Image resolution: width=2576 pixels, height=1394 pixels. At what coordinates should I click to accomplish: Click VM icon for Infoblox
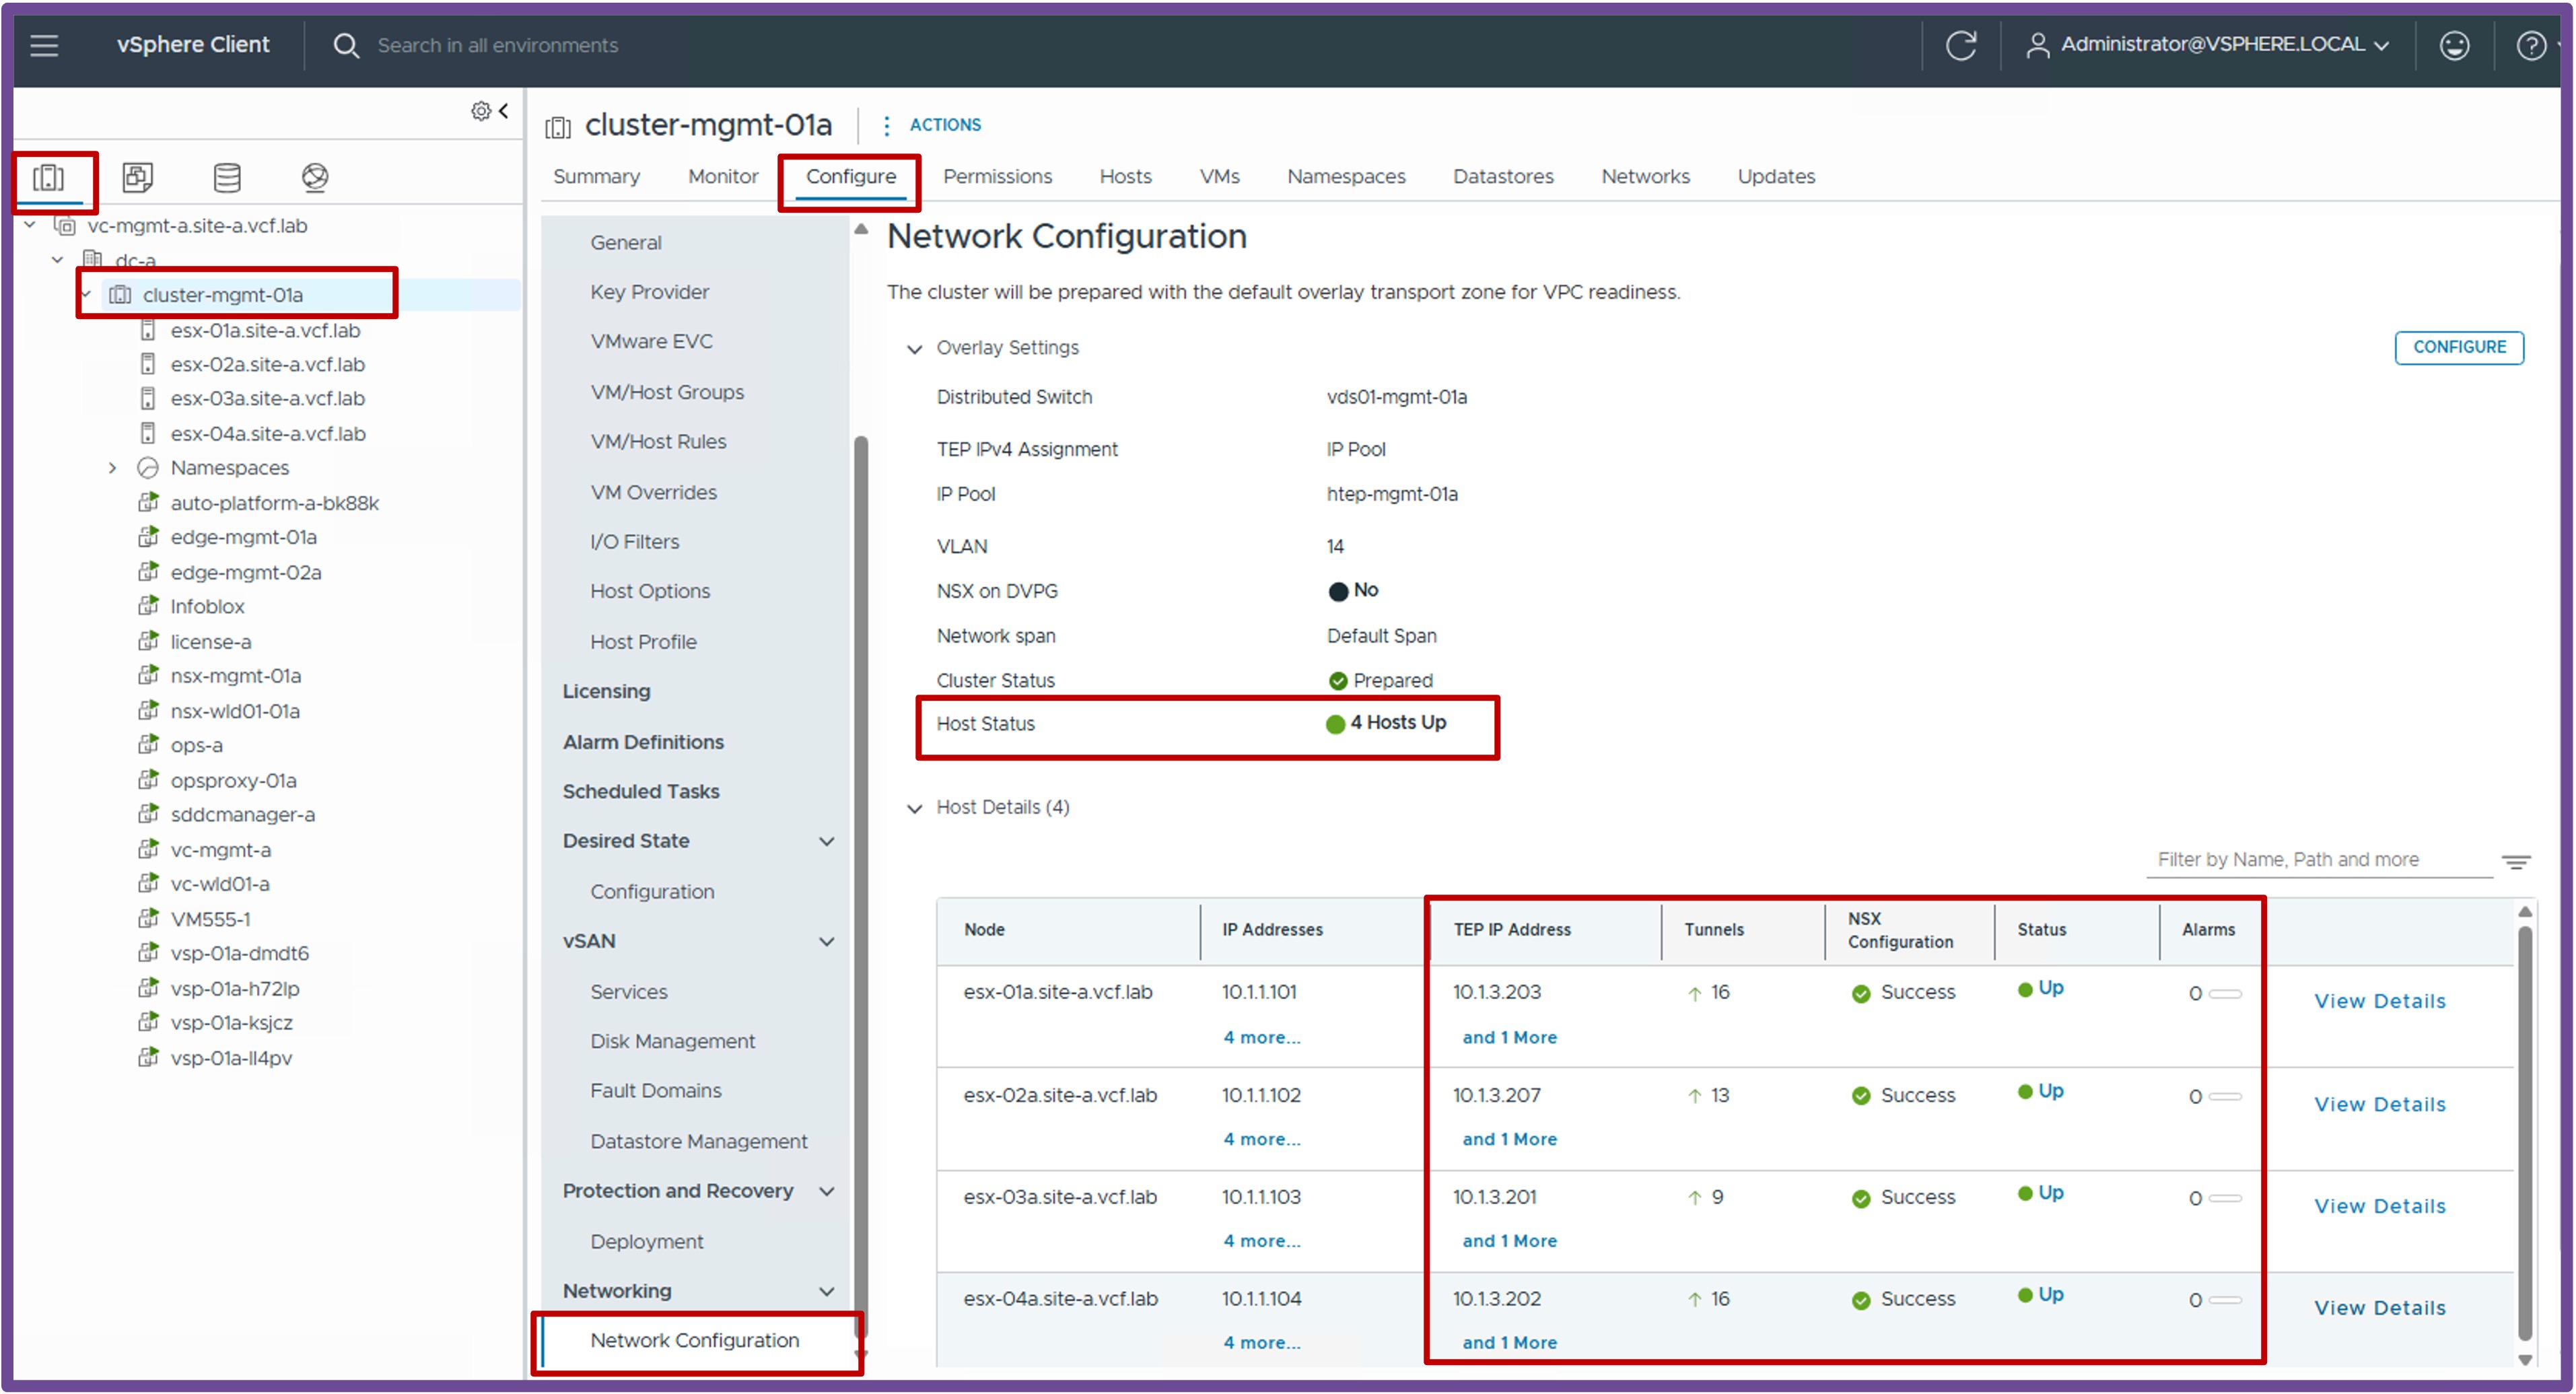point(148,606)
